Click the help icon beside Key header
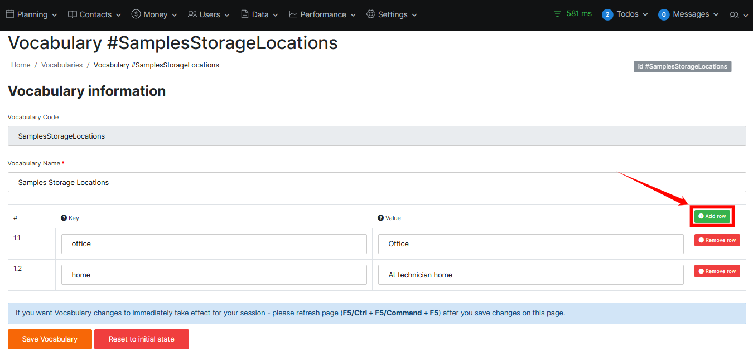The width and height of the screenshot is (753, 351). pos(64,218)
